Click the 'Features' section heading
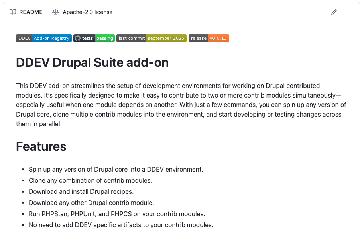 41,146
